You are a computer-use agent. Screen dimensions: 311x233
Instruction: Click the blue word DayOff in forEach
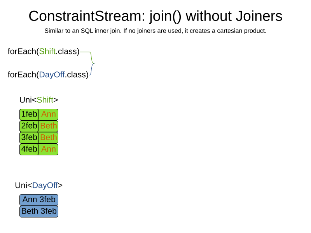point(52,75)
